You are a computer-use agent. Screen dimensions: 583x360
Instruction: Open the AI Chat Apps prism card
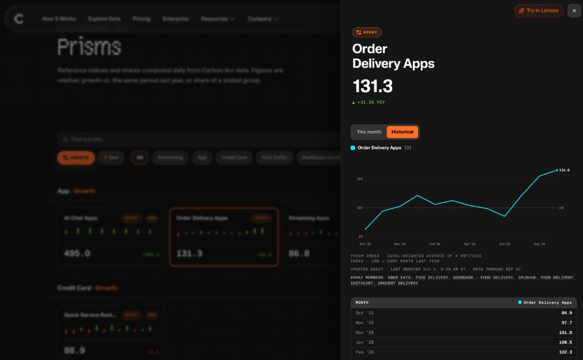pyautogui.click(x=111, y=237)
